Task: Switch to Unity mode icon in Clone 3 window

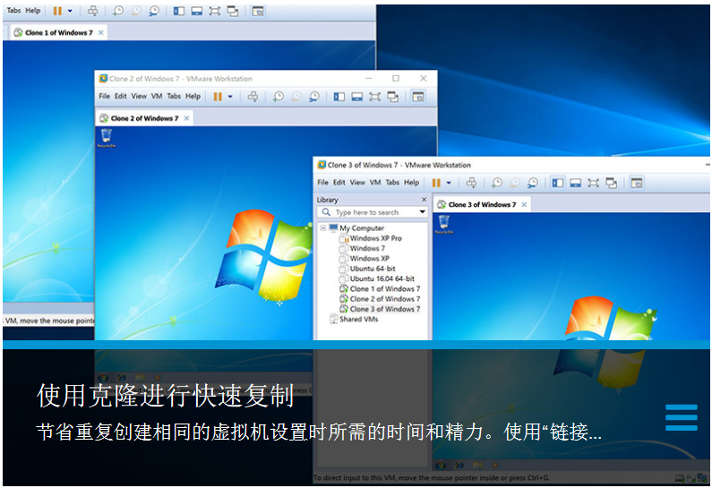Action: pos(611,183)
